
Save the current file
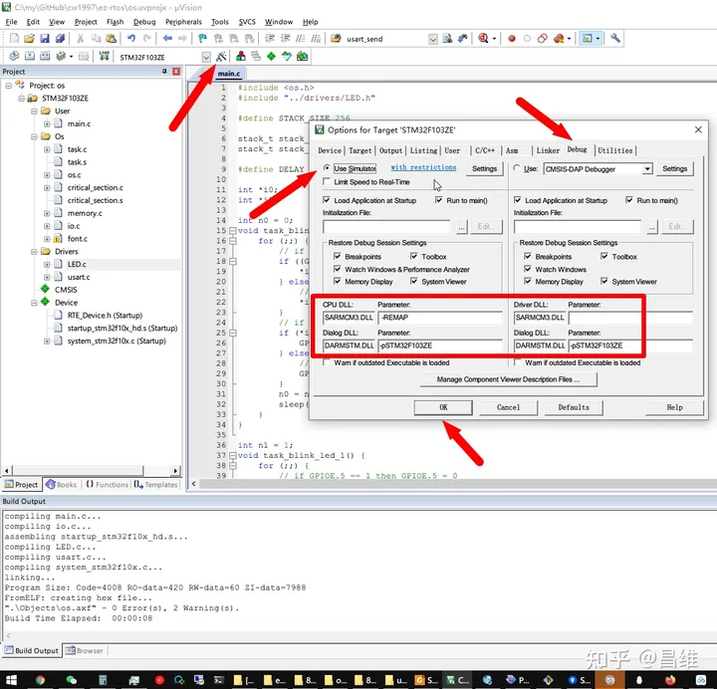(x=45, y=39)
